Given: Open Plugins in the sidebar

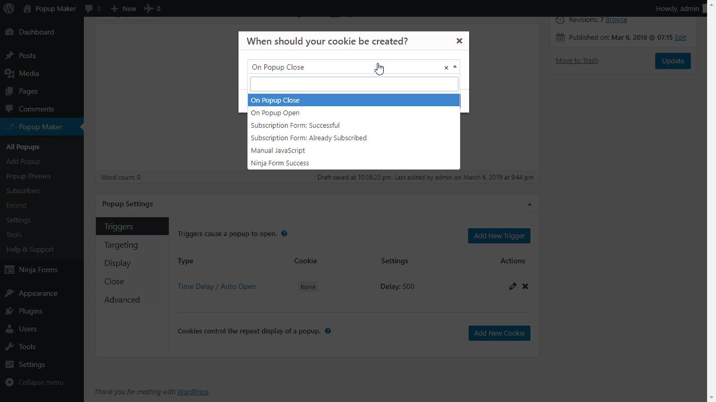Looking at the screenshot, I should coord(42,311).
